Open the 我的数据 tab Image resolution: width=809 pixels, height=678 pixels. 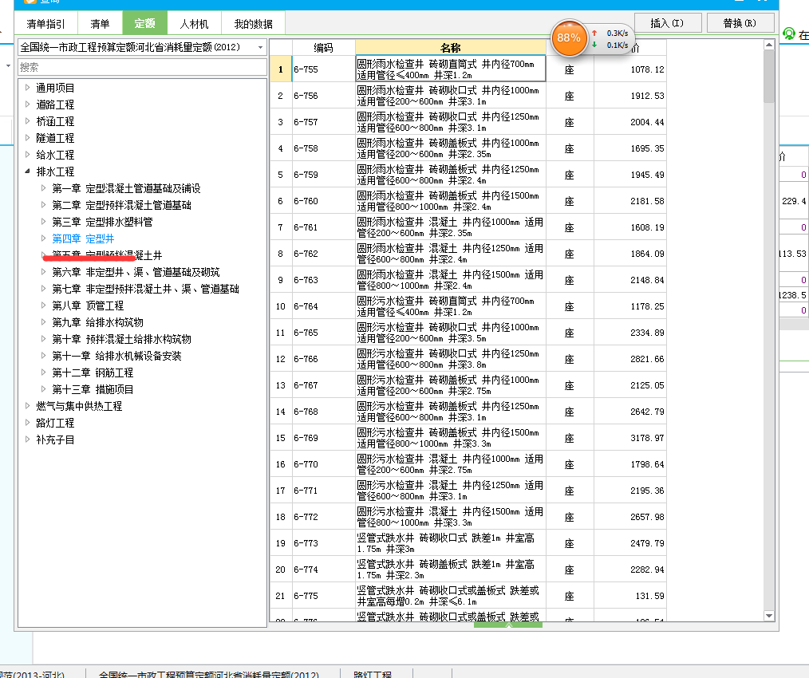coord(253,24)
